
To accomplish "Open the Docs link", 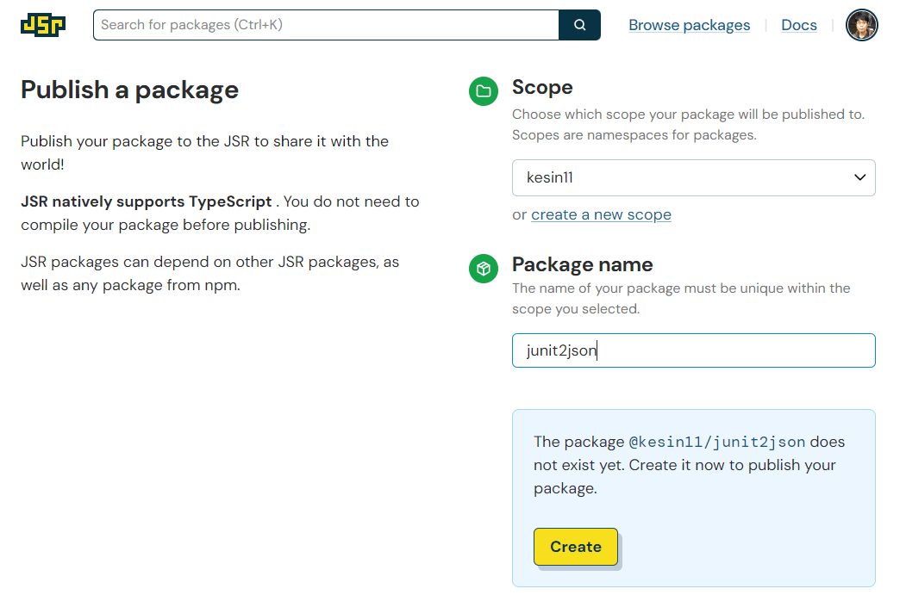I will point(798,25).
